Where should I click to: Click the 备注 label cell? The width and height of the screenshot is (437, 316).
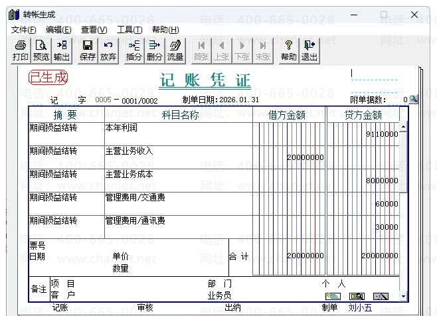tap(39, 289)
